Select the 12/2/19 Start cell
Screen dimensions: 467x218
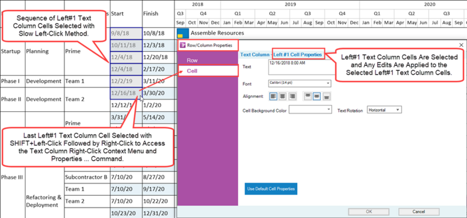[126, 81]
